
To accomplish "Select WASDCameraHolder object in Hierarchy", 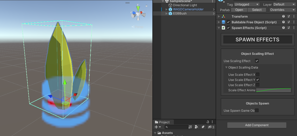I will coord(188,9).
